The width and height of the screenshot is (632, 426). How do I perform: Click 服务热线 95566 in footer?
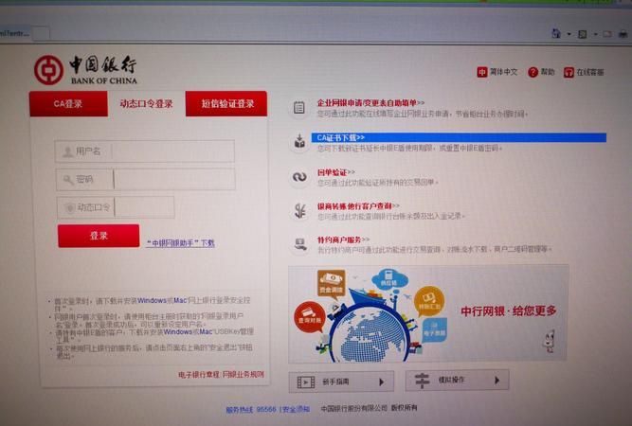(251, 410)
